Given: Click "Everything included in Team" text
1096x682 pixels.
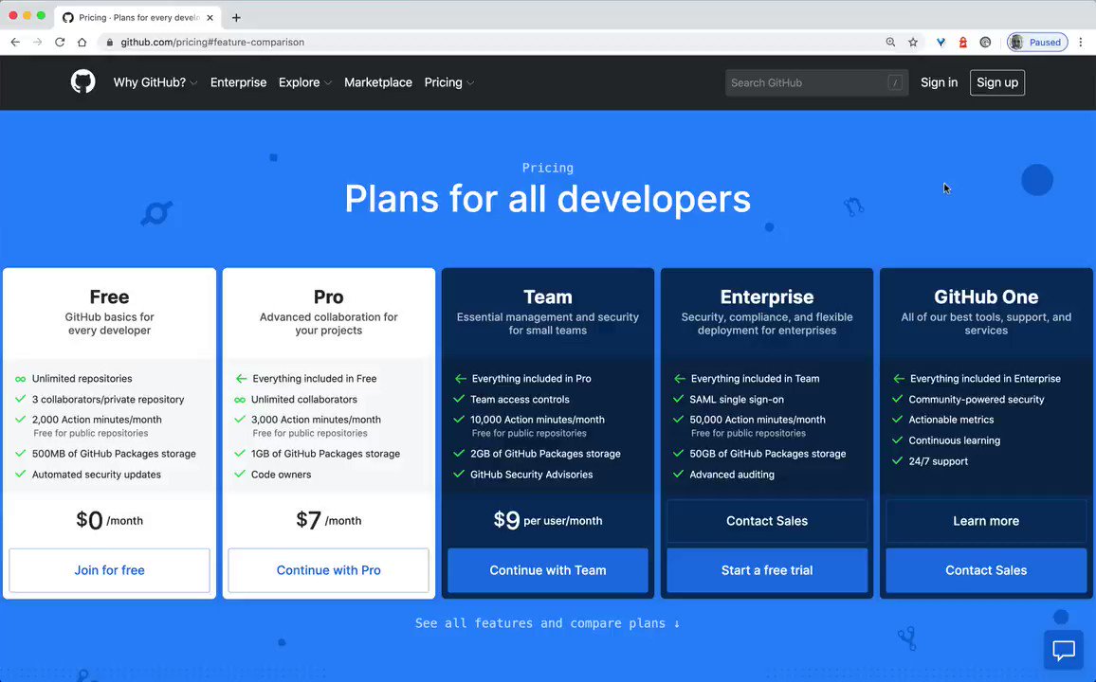Looking at the screenshot, I should tap(755, 378).
